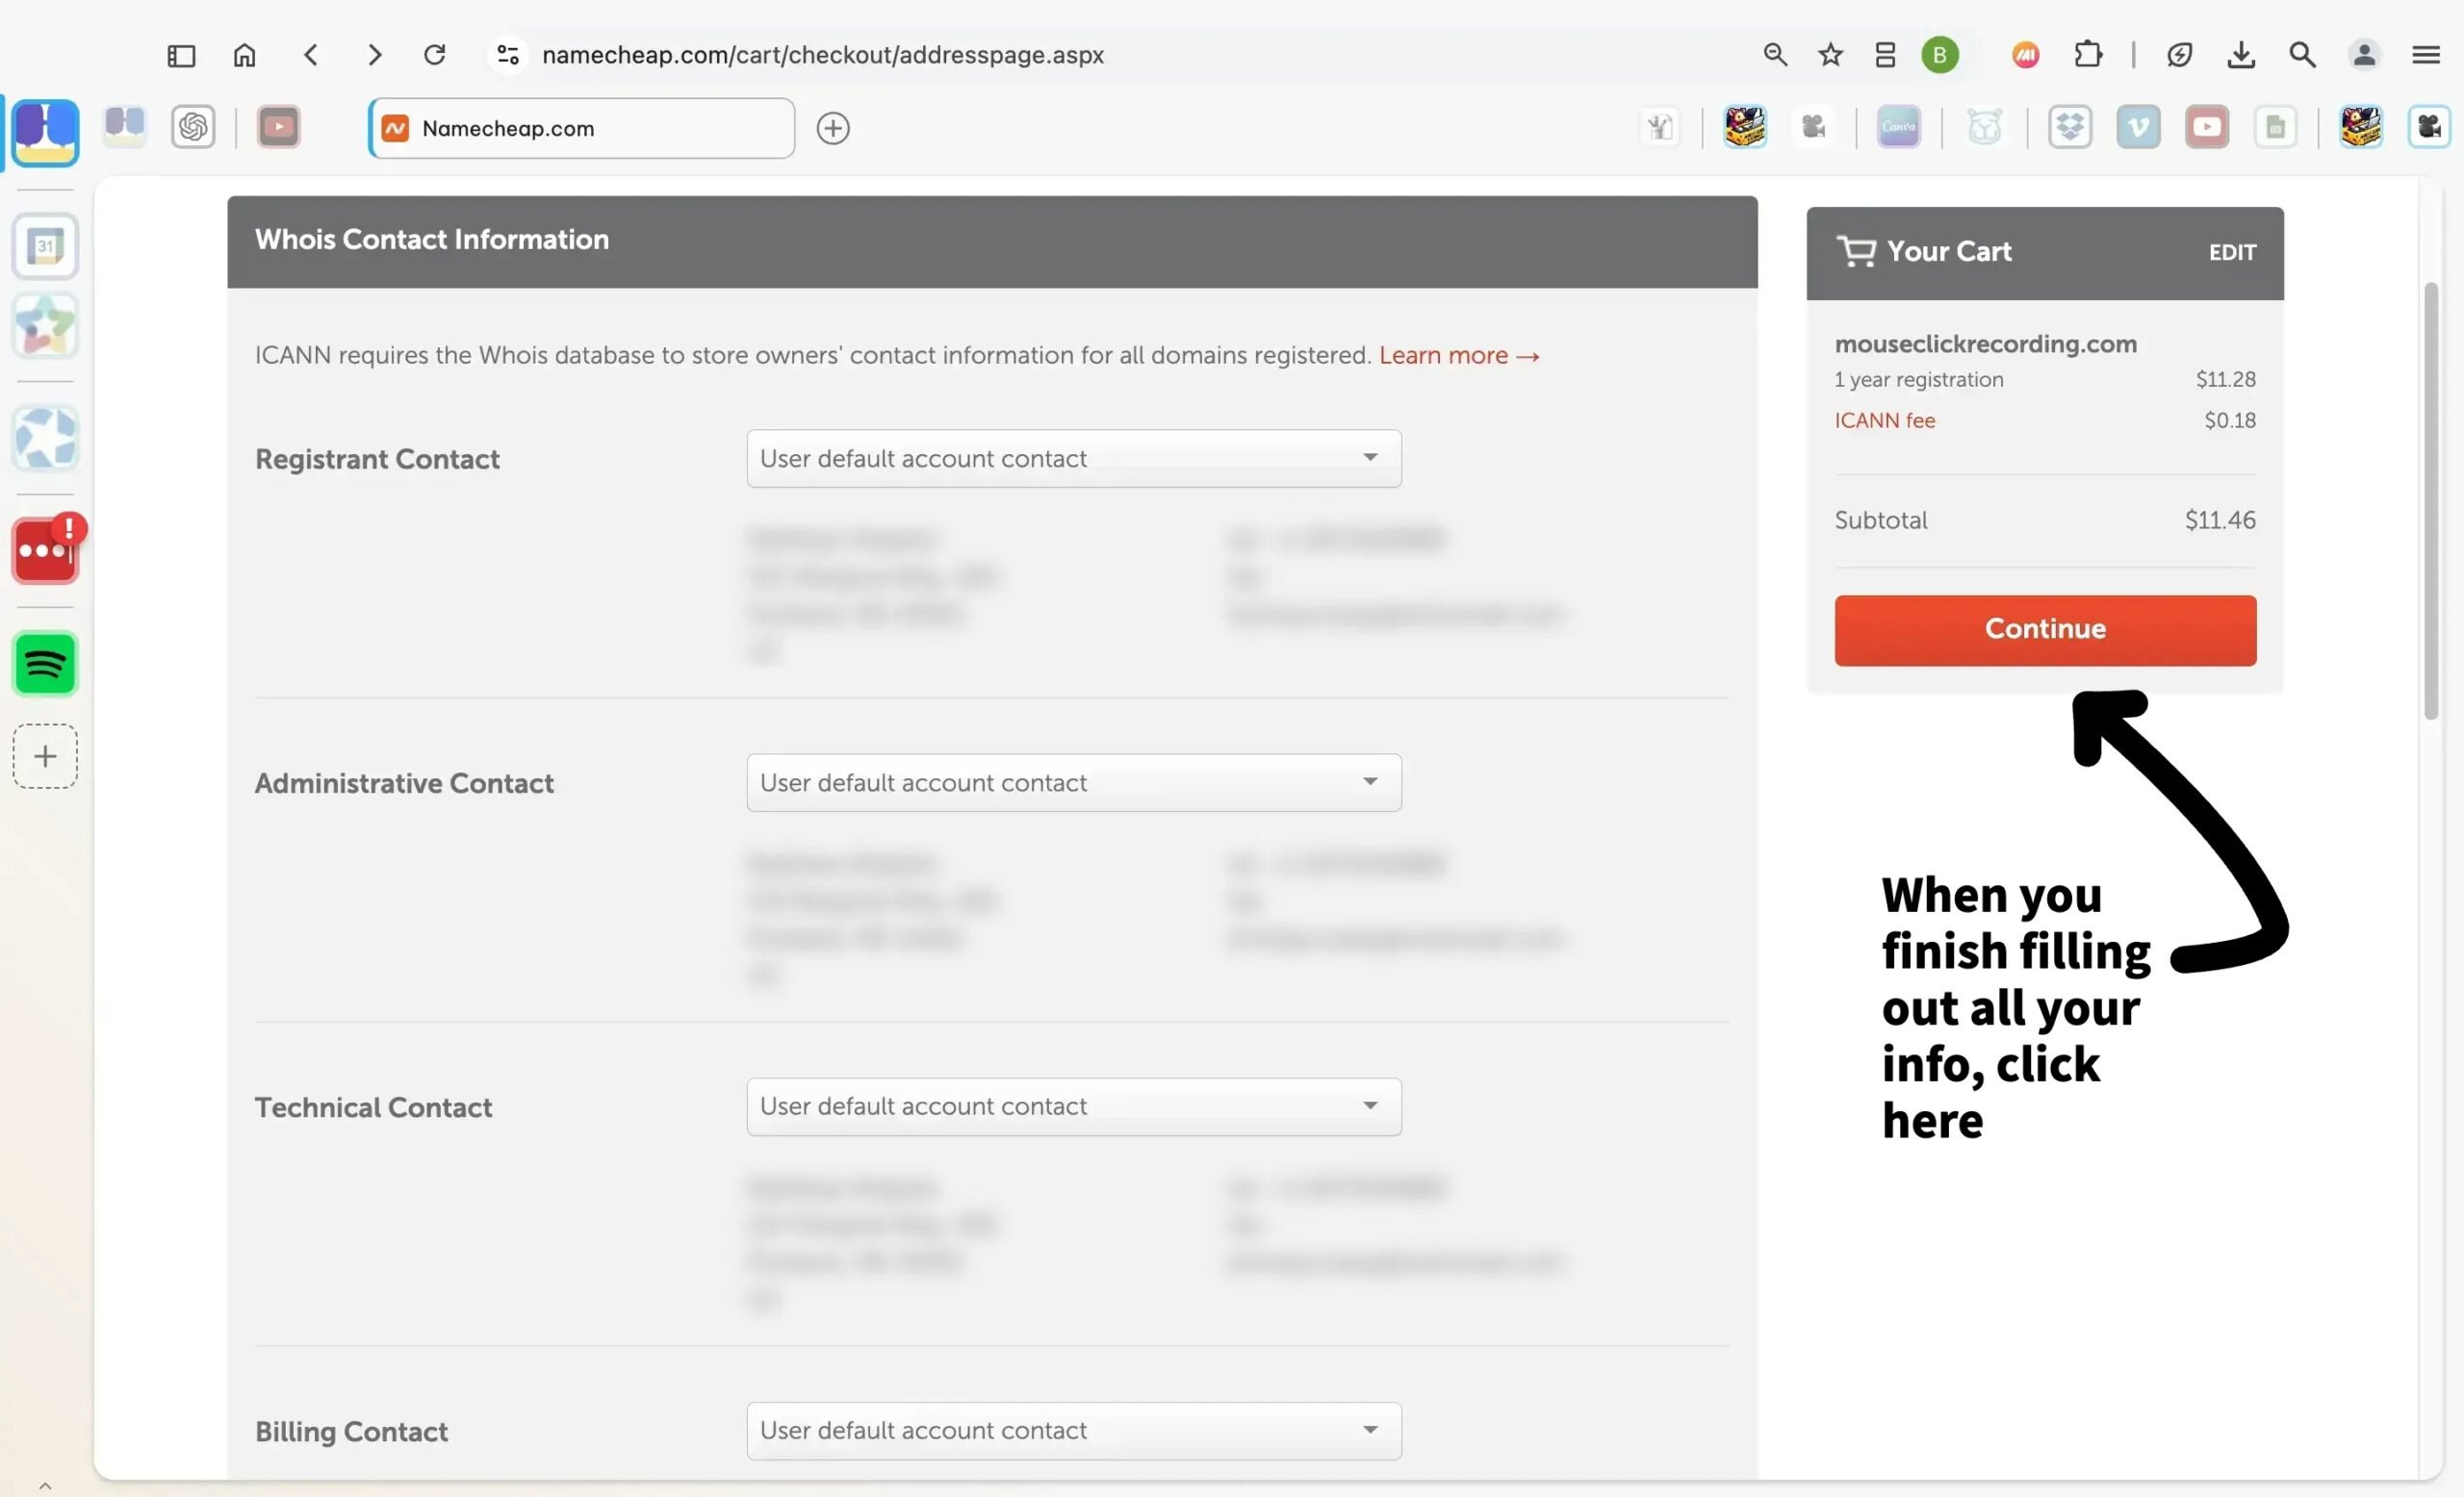The height and width of the screenshot is (1497, 2464).
Task: Go back with the back arrow
Action: (x=311, y=55)
